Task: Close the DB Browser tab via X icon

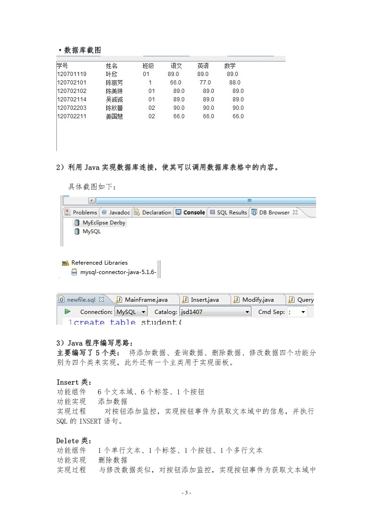Action: tap(295, 212)
